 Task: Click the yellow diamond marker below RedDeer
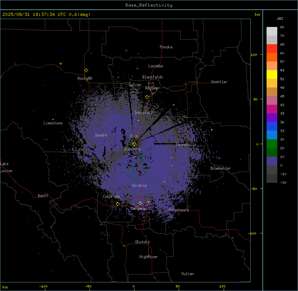[147, 97]
